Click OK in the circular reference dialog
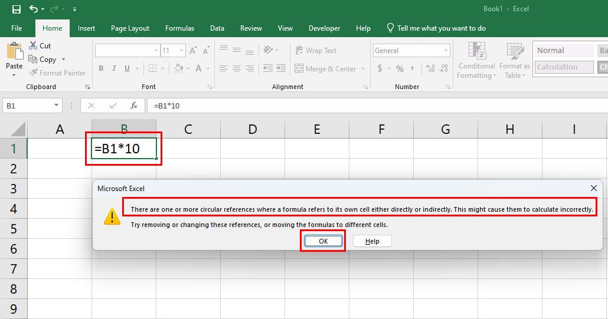The image size is (608, 319). [323, 241]
